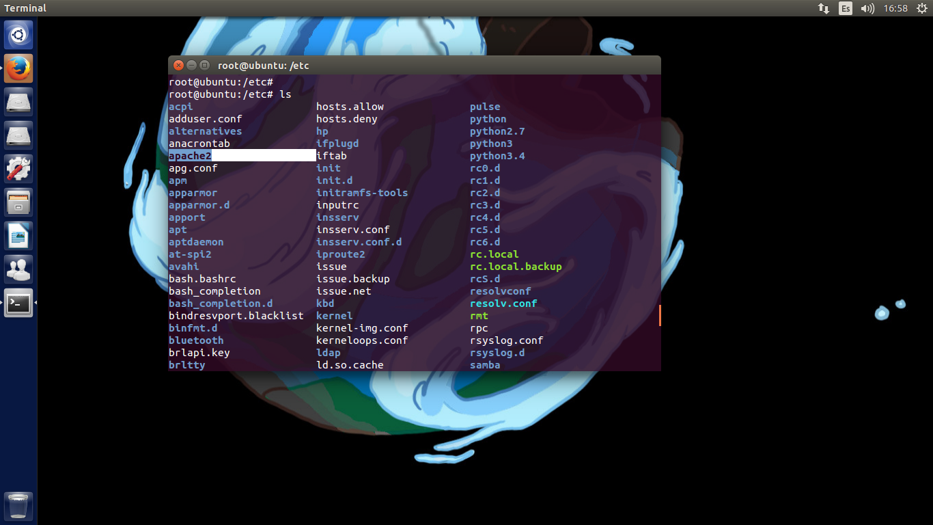This screenshot has height=525, width=933.
Task: Open the Ubuntu Dash from the launcher
Action: pos(18,34)
